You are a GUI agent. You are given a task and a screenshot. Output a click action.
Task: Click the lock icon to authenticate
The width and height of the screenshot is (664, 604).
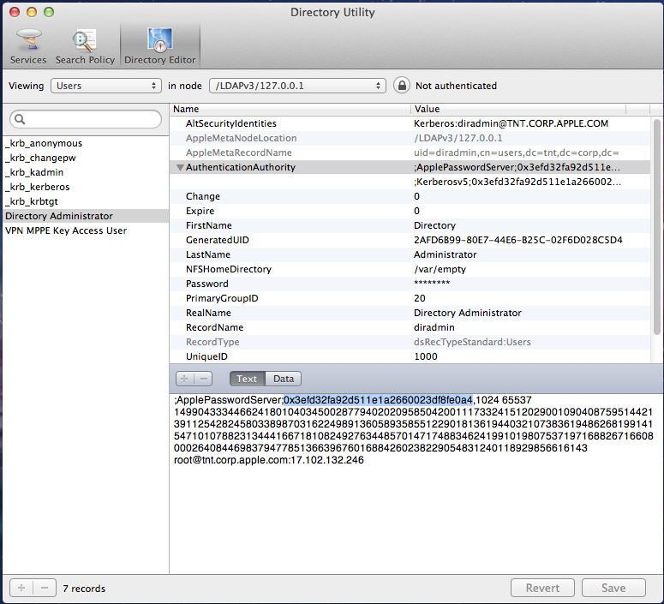[402, 86]
